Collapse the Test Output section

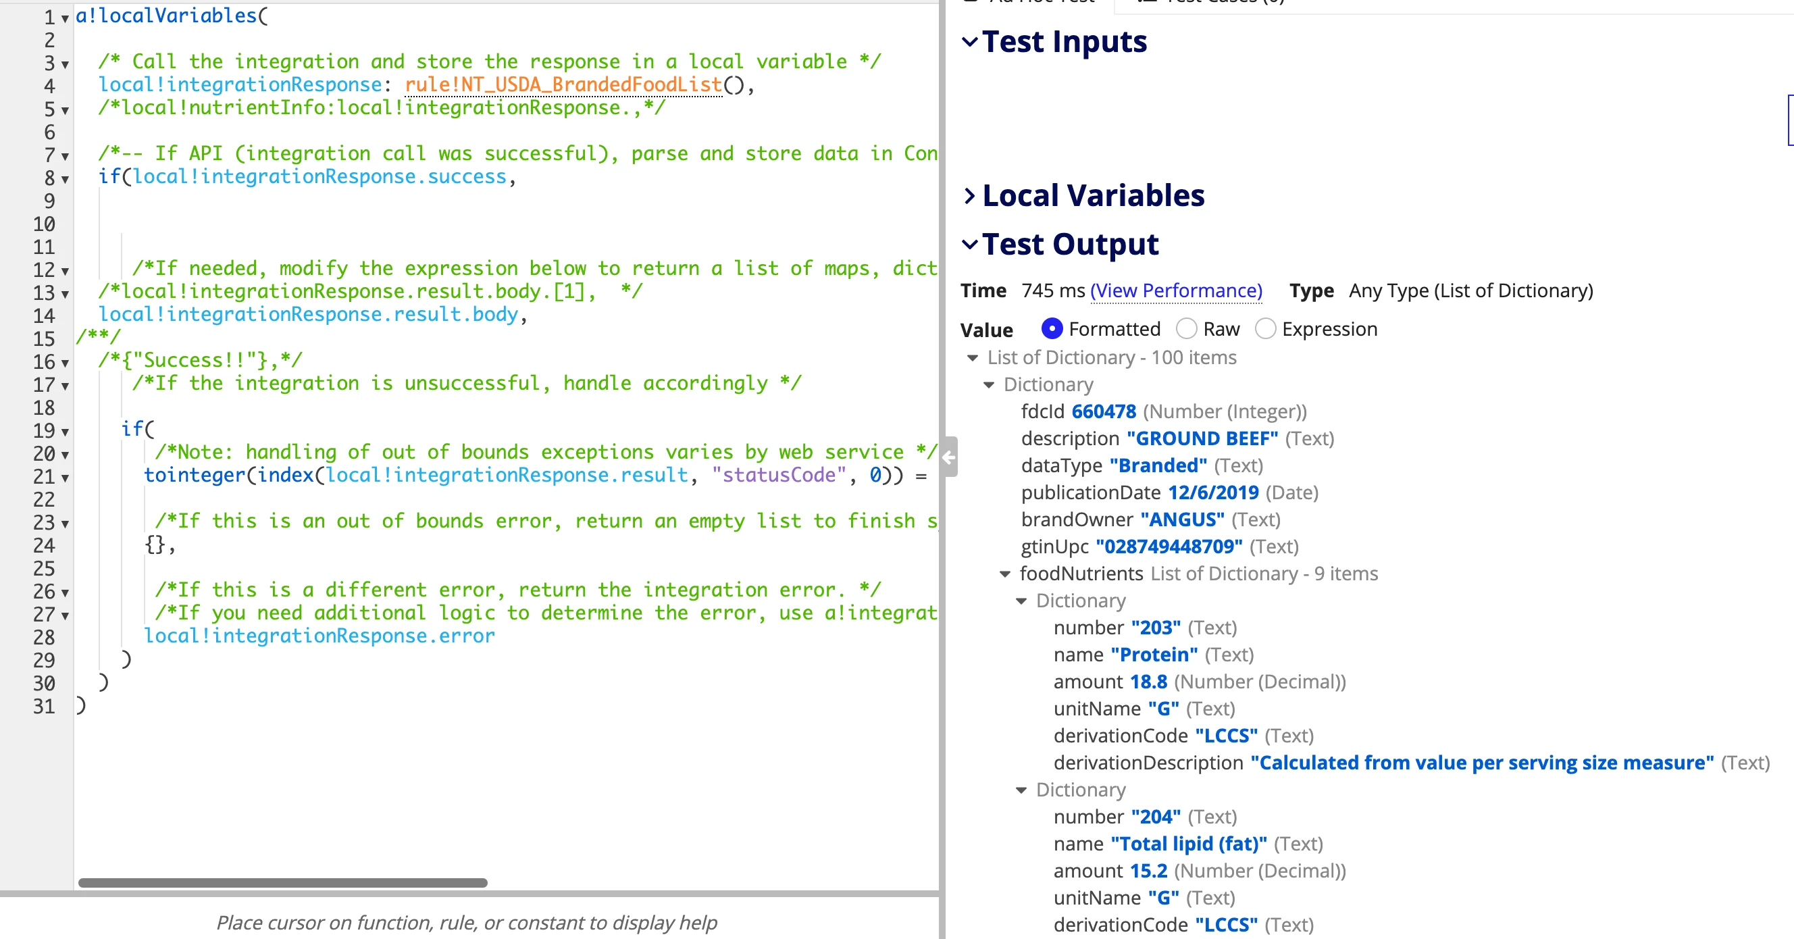click(969, 245)
